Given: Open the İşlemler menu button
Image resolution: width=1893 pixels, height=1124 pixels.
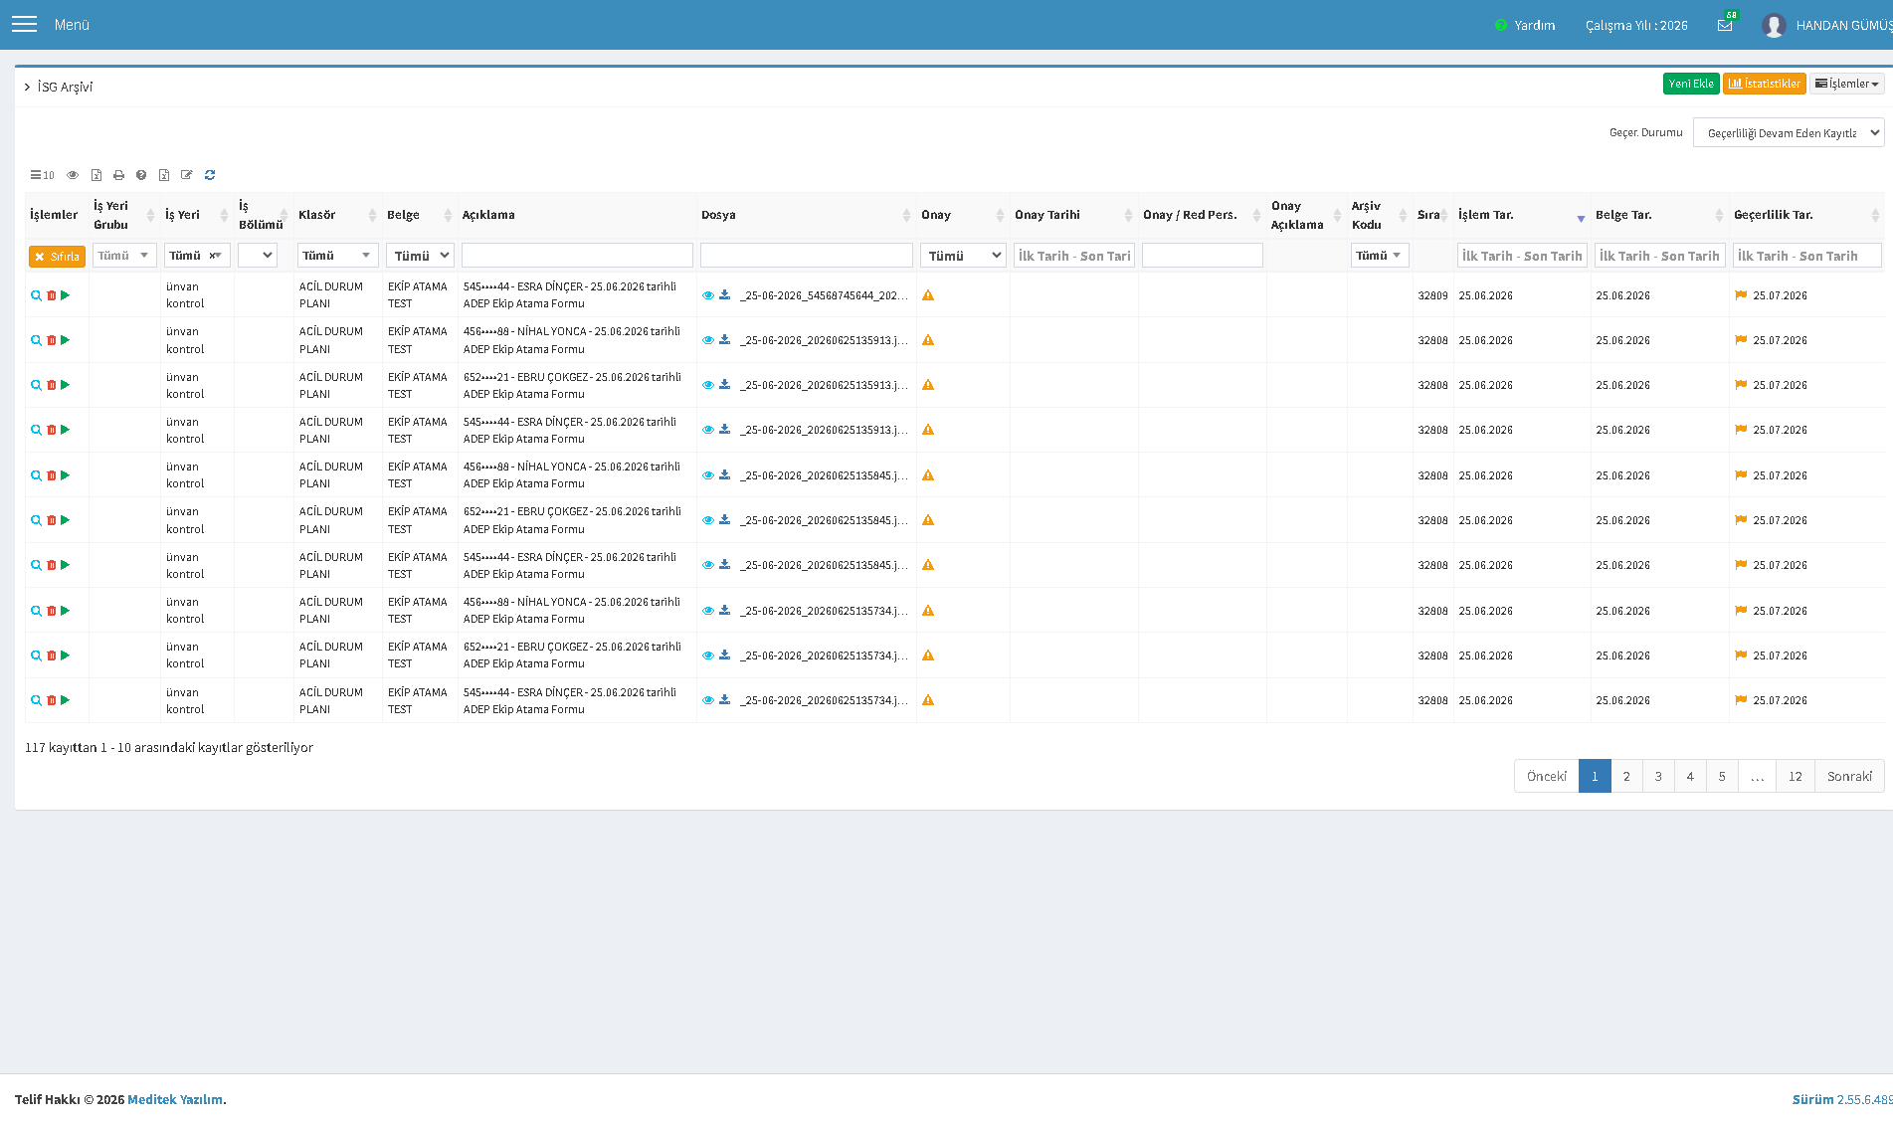Looking at the screenshot, I should pyautogui.click(x=1846, y=84).
